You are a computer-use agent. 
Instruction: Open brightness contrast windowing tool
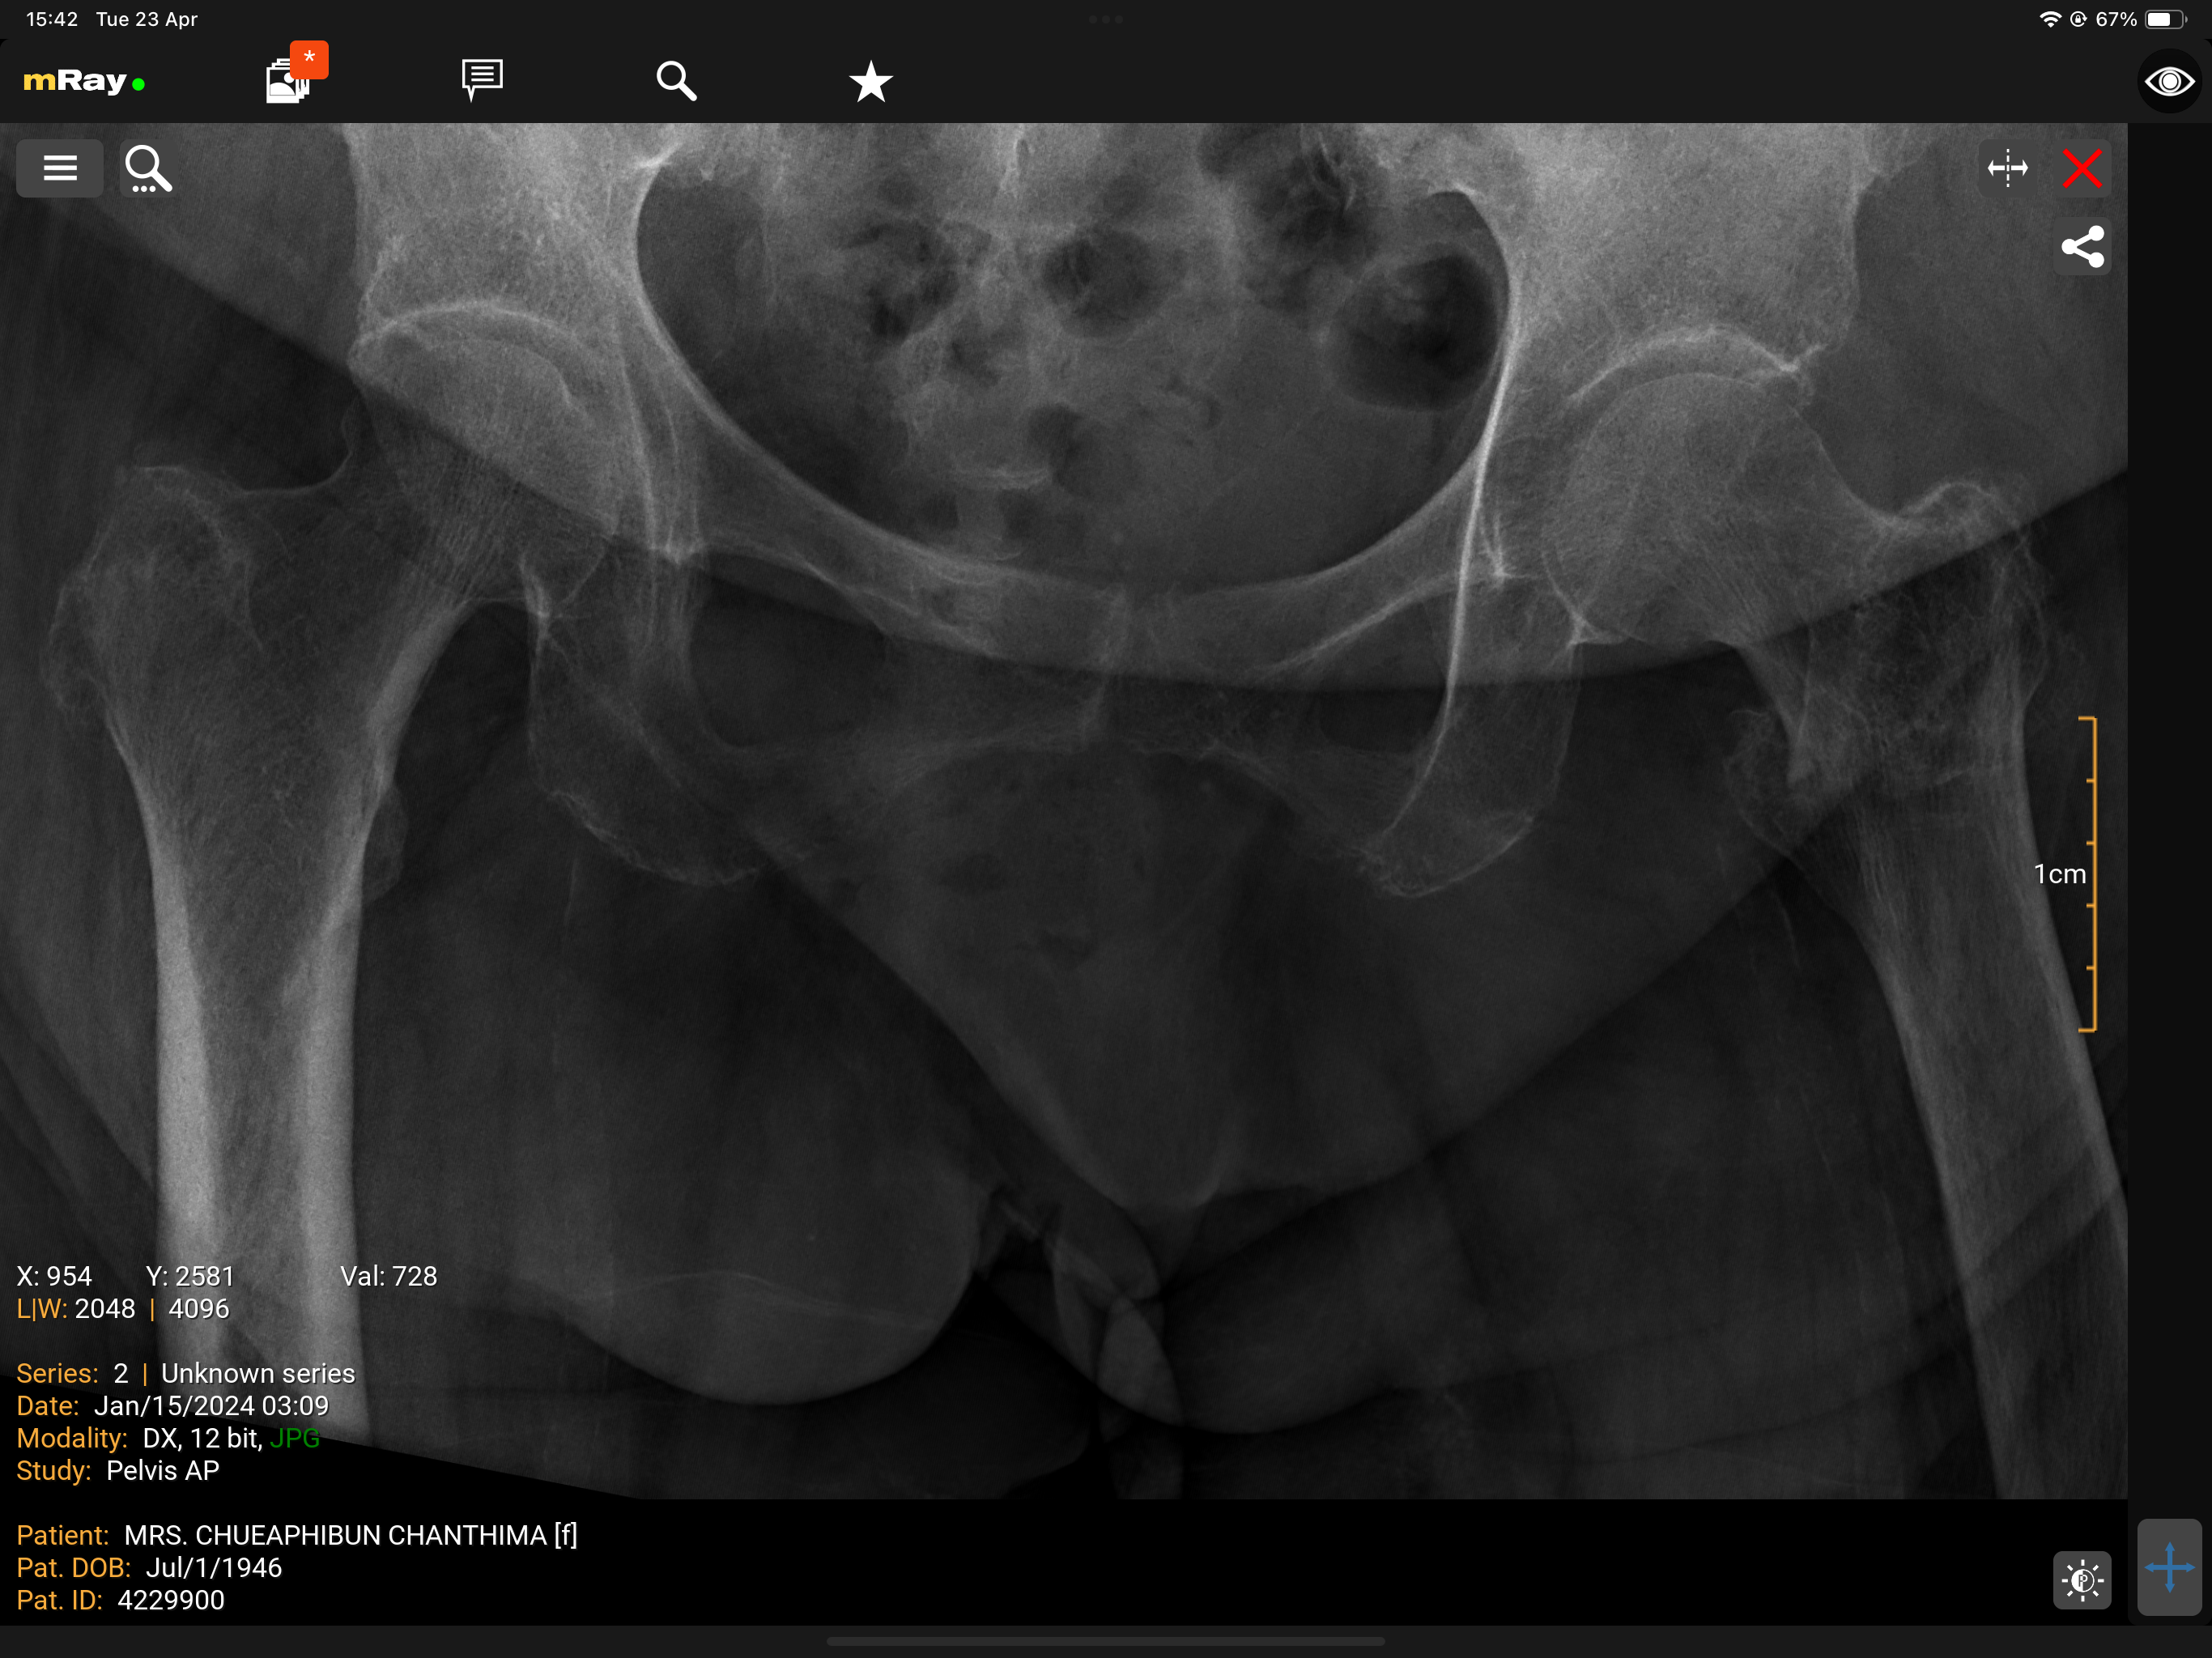2082,1580
